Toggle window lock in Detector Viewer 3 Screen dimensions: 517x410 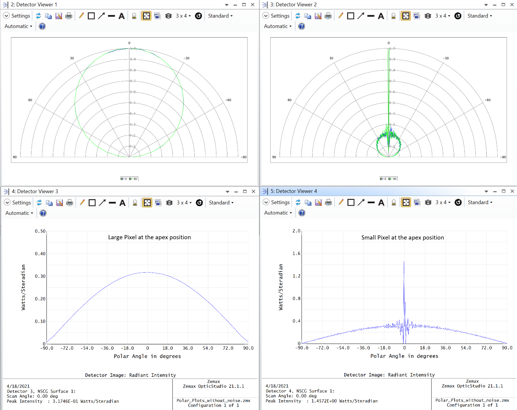[135, 203]
